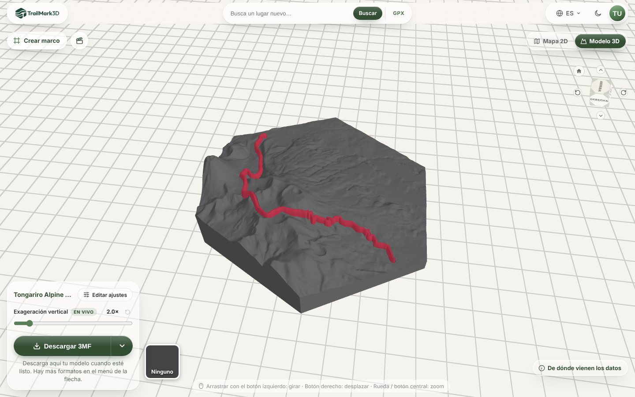Switch to the Modelo 3D tab
Viewport: 635px width, 397px height.
600,41
